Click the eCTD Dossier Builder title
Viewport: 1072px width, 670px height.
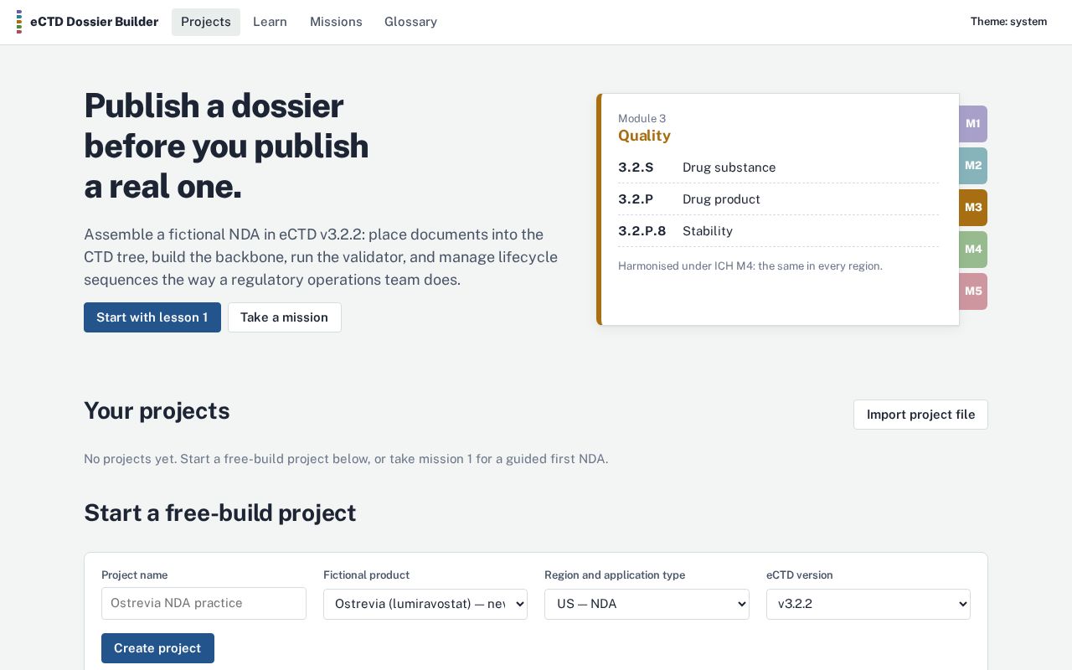[x=94, y=22]
